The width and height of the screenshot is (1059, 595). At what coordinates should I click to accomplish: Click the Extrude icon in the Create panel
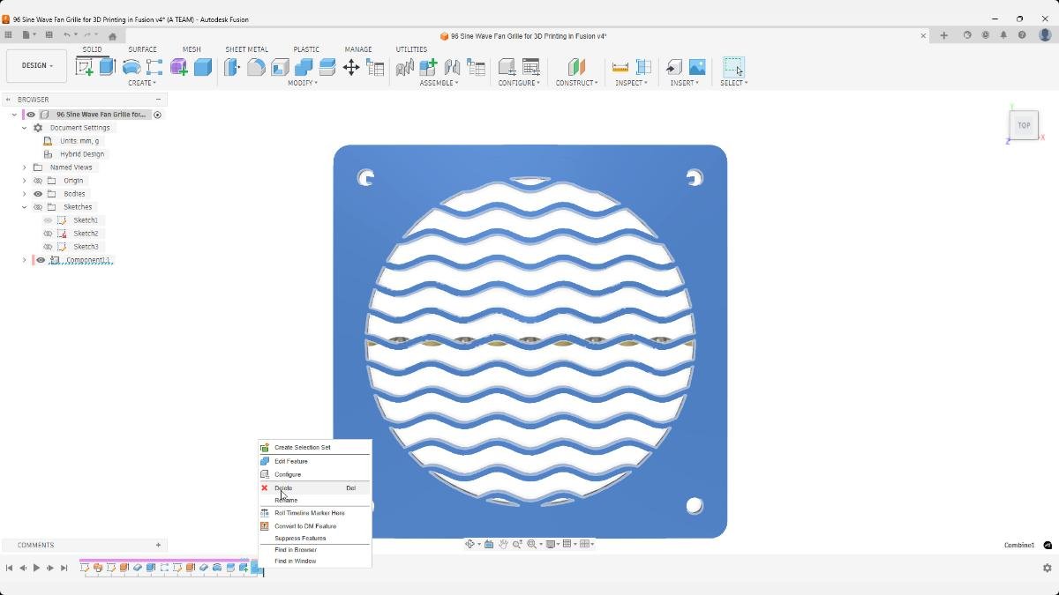(x=106, y=67)
